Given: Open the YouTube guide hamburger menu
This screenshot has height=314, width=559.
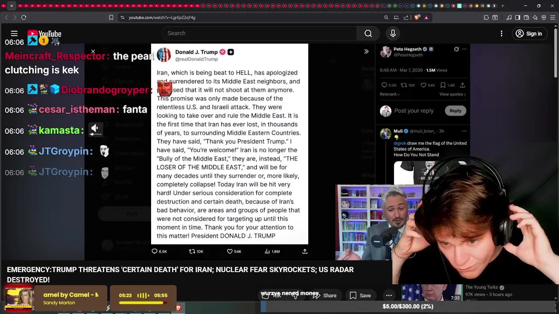Looking at the screenshot, I should coord(14,34).
